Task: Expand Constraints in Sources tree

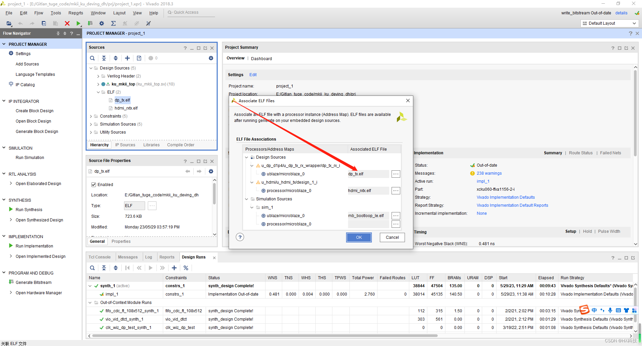Action: point(91,116)
